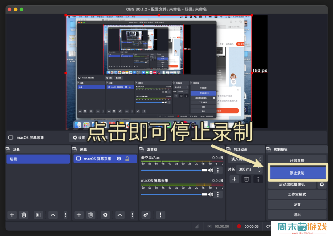333x236 pixels.
Task: Mute macOS 屏幕采集 audio in mixer
Action: point(211,194)
